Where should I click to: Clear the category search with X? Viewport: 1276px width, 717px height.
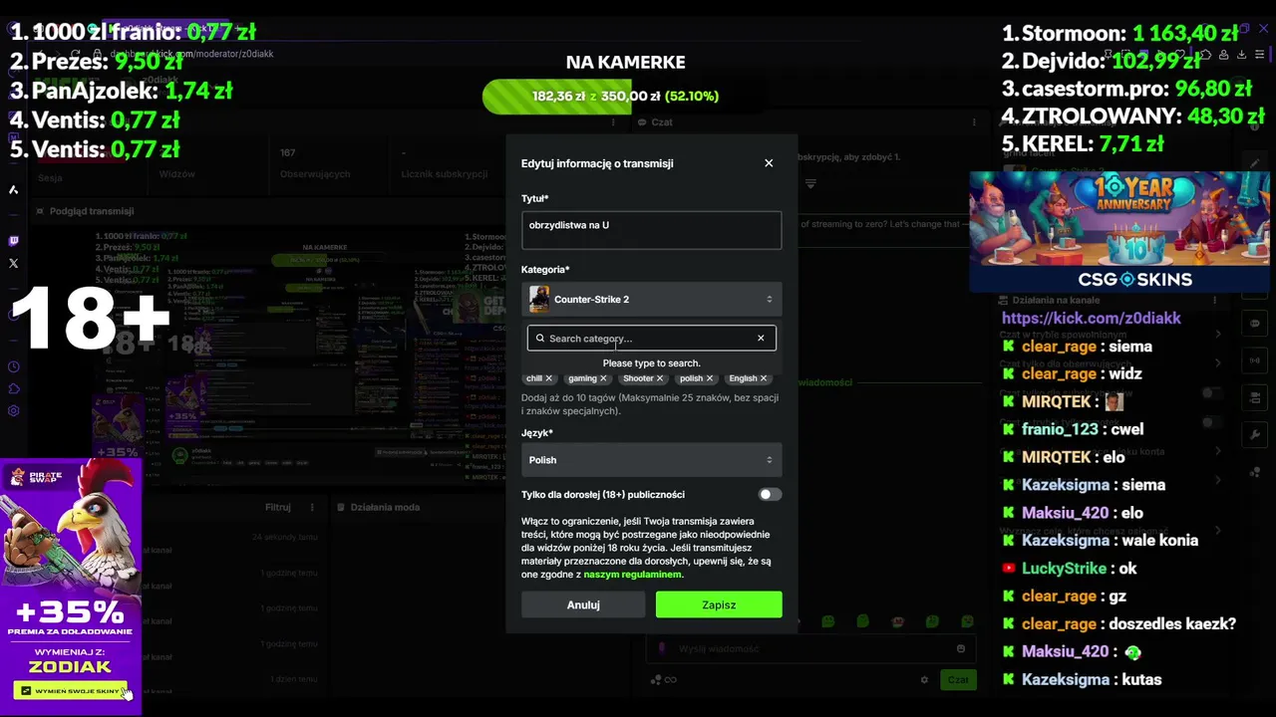click(x=761, y=339)
